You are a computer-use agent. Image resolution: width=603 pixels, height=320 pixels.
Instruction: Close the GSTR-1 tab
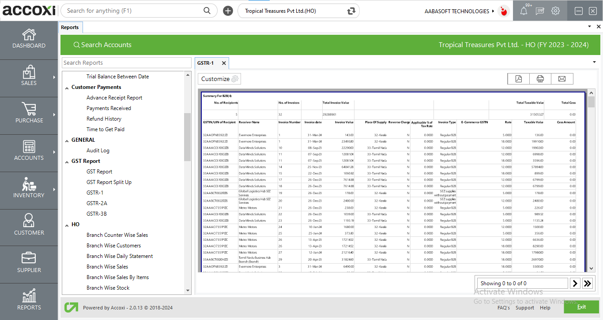pos(224,63)
